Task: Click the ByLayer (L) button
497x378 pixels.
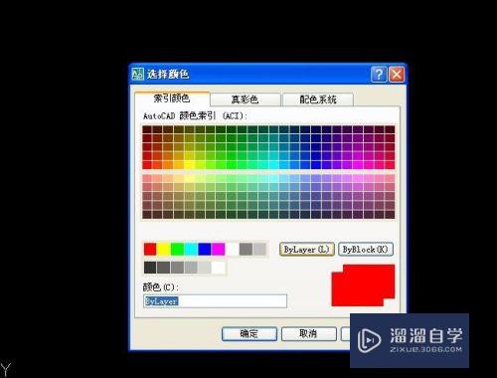Action: click(306, 250)
